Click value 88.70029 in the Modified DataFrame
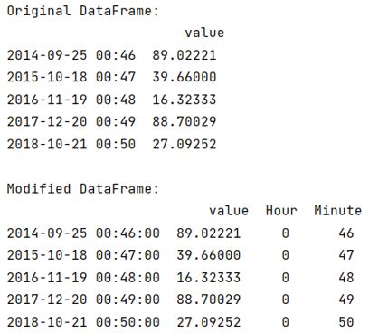369x333 pixels. pos(209,300)
